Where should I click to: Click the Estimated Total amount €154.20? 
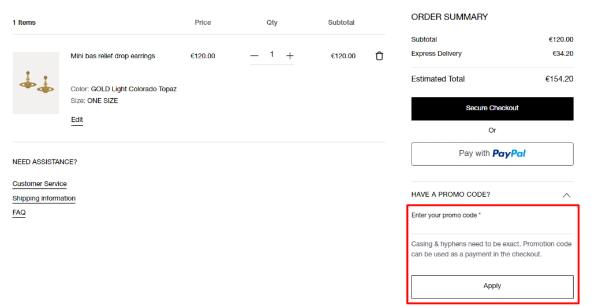[559, 79]
